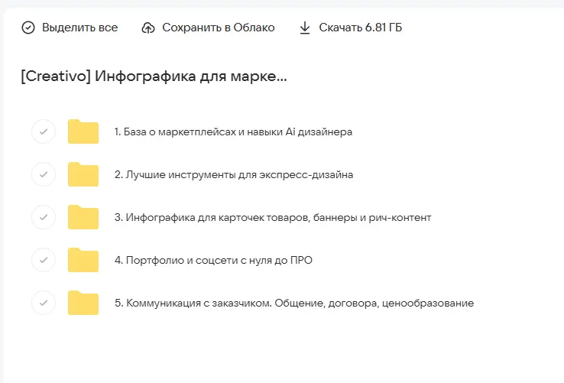Click the checkmark circle icon beside Выделить все
This screenshot has width=564, height=383.
coord(28,28)
